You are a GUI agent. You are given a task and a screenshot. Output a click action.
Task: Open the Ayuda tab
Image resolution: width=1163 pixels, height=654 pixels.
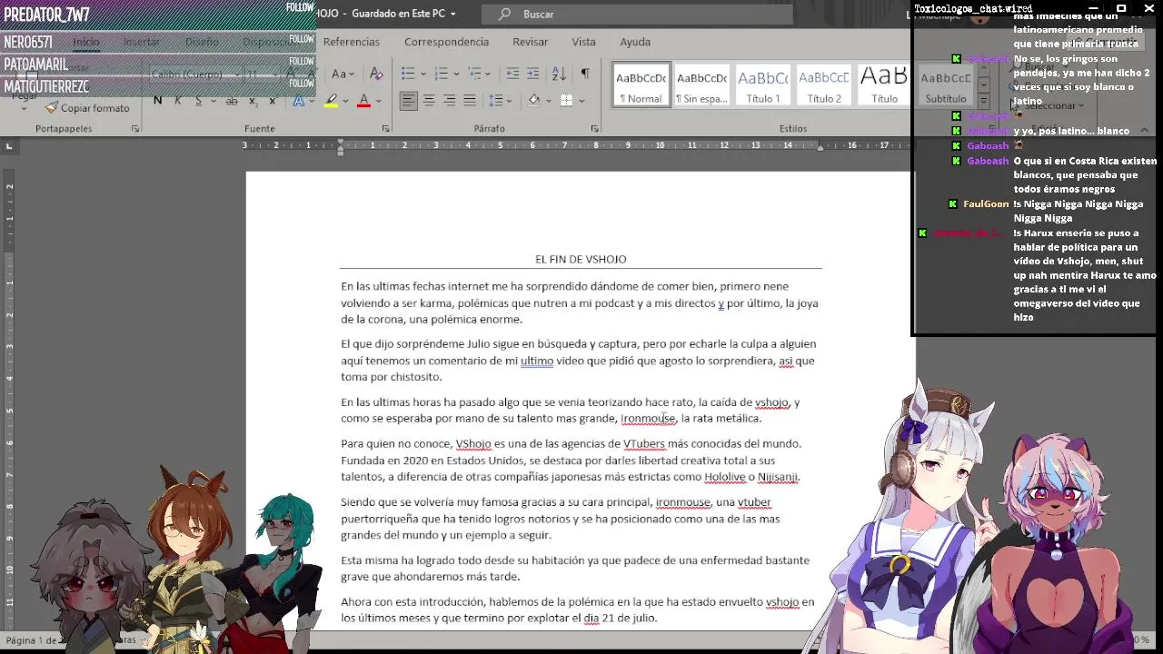click(635, 42)
